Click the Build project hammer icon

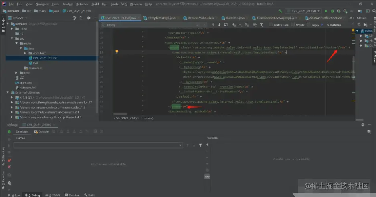(280, 11)
